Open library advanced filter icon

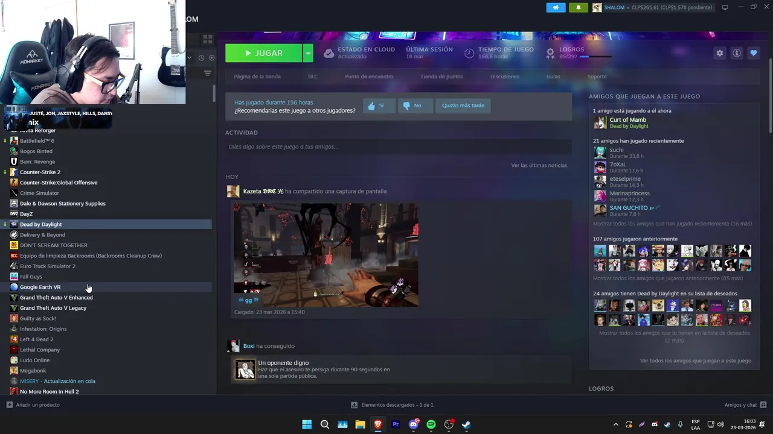(207, 73)
